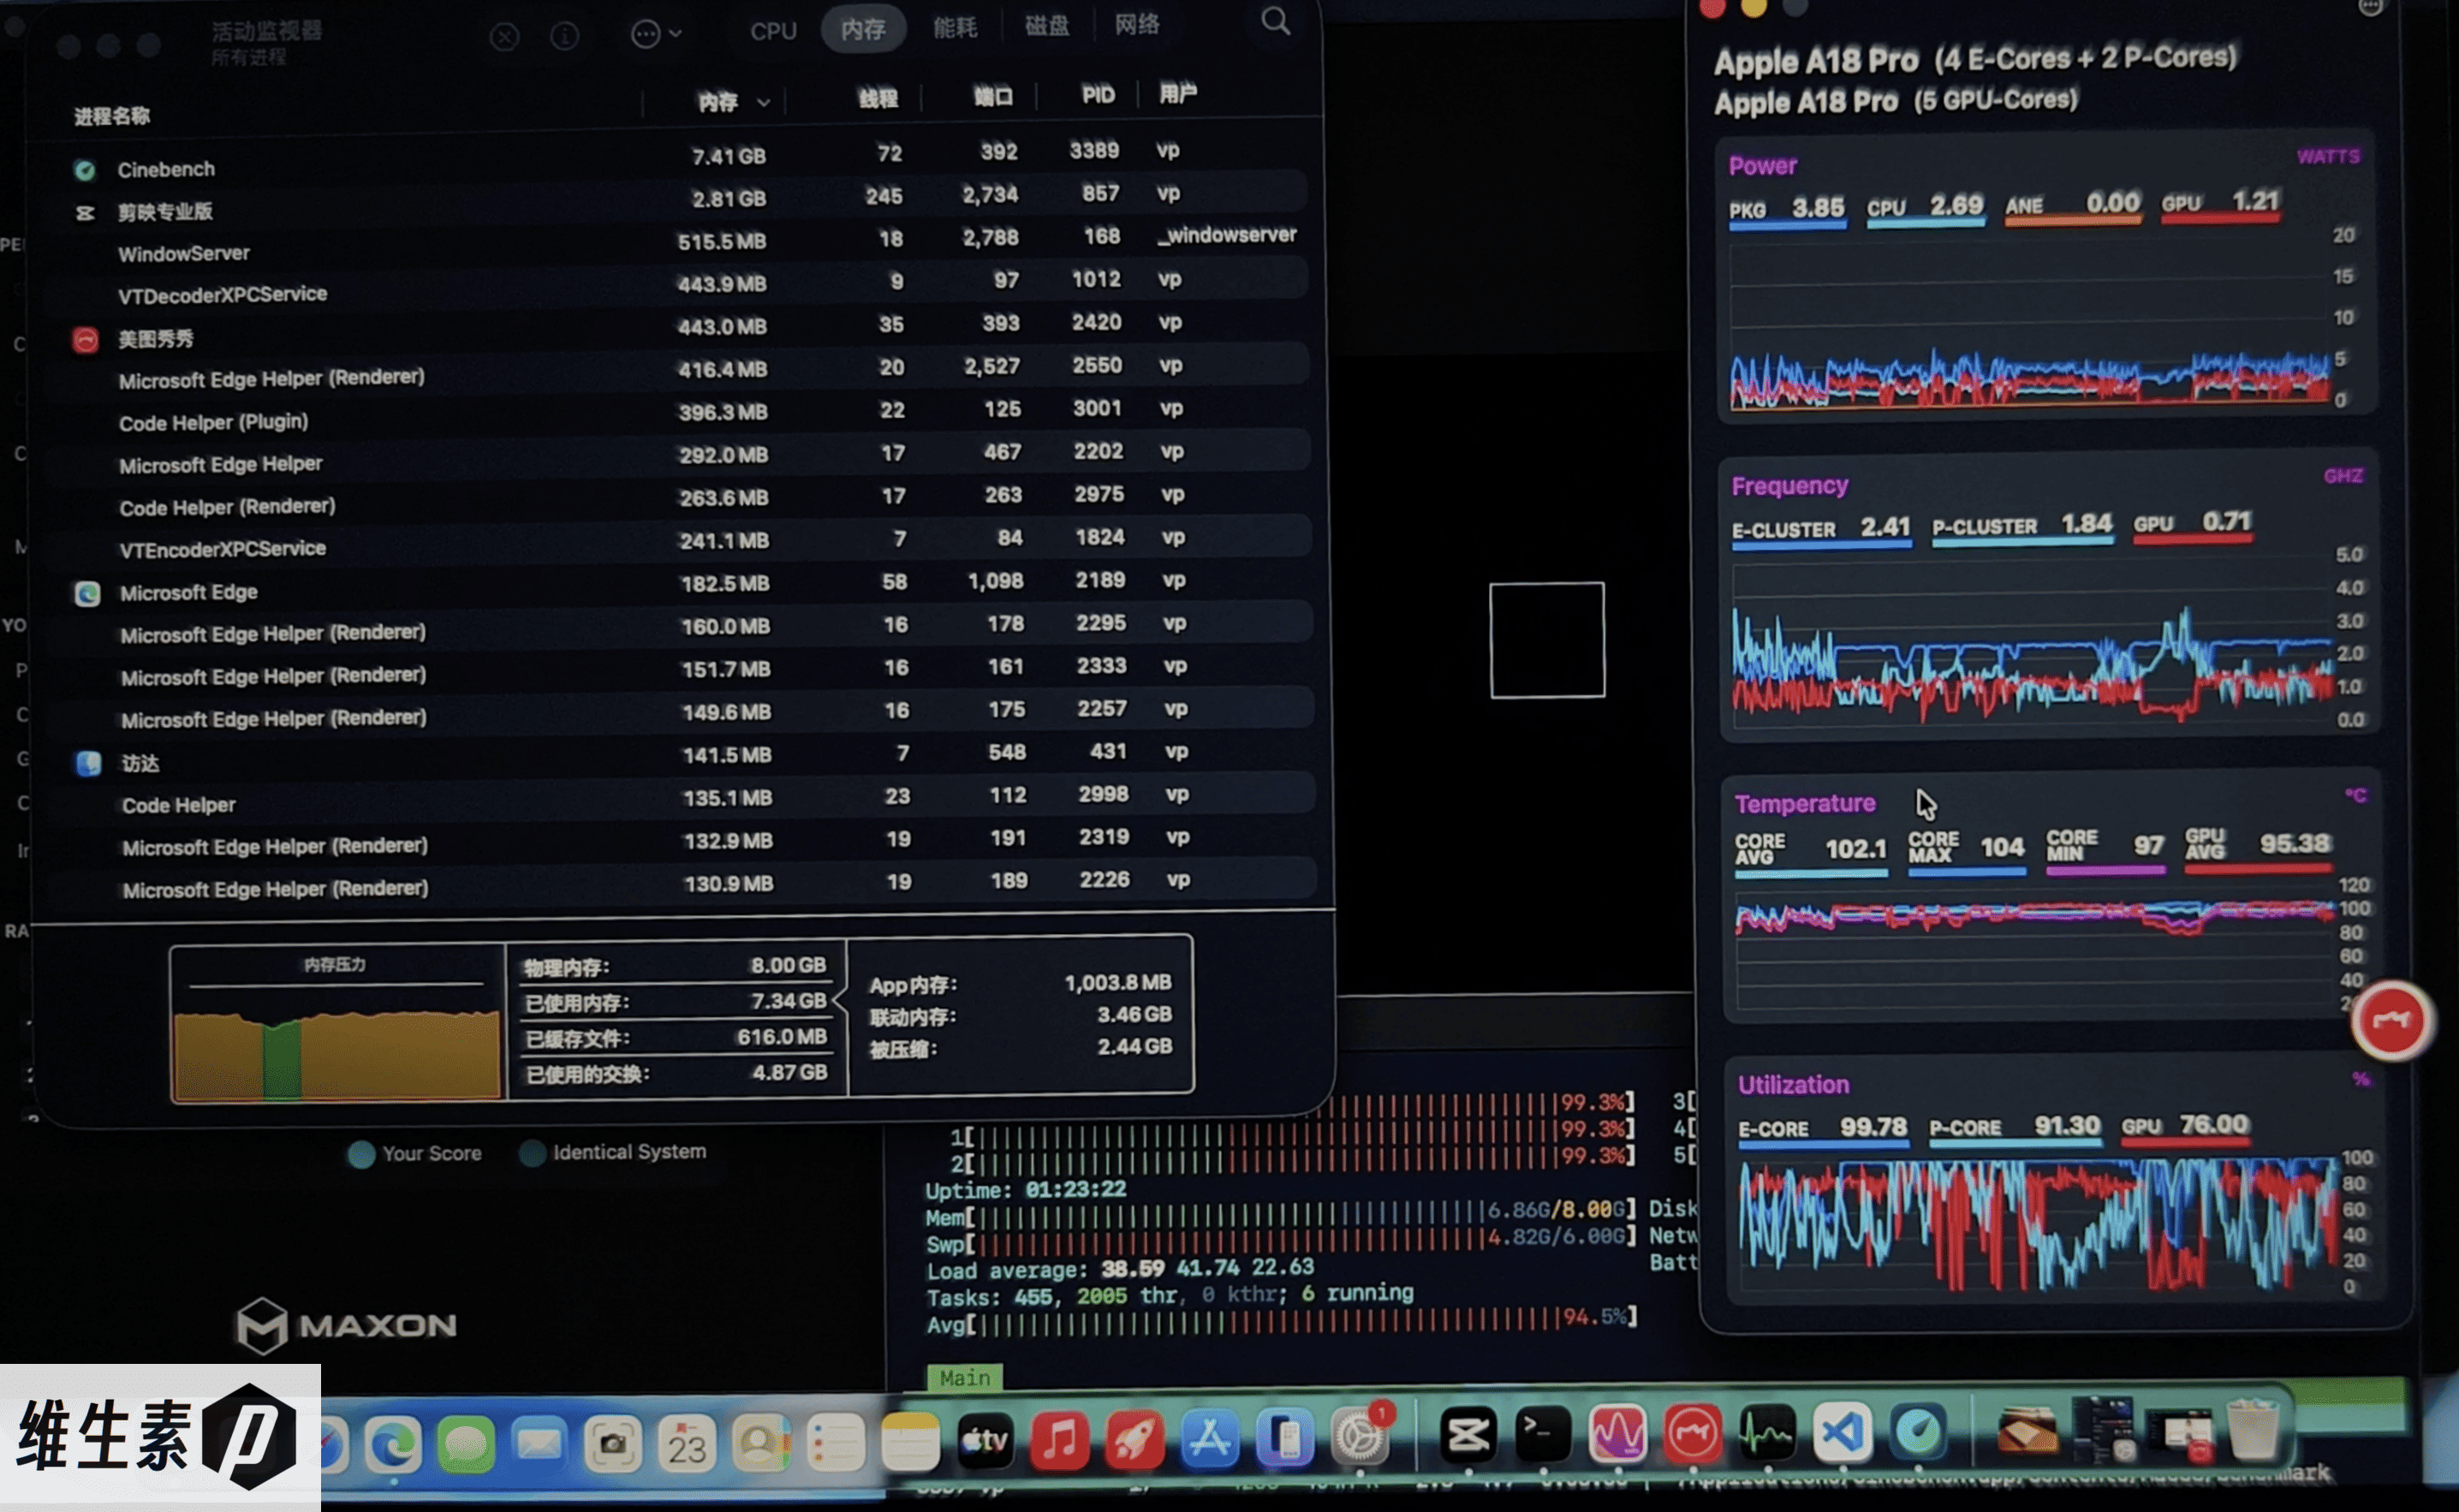Screen dimensions: 2459x1512
Task: Click the process info (i) icon
Action: [564, 37]
